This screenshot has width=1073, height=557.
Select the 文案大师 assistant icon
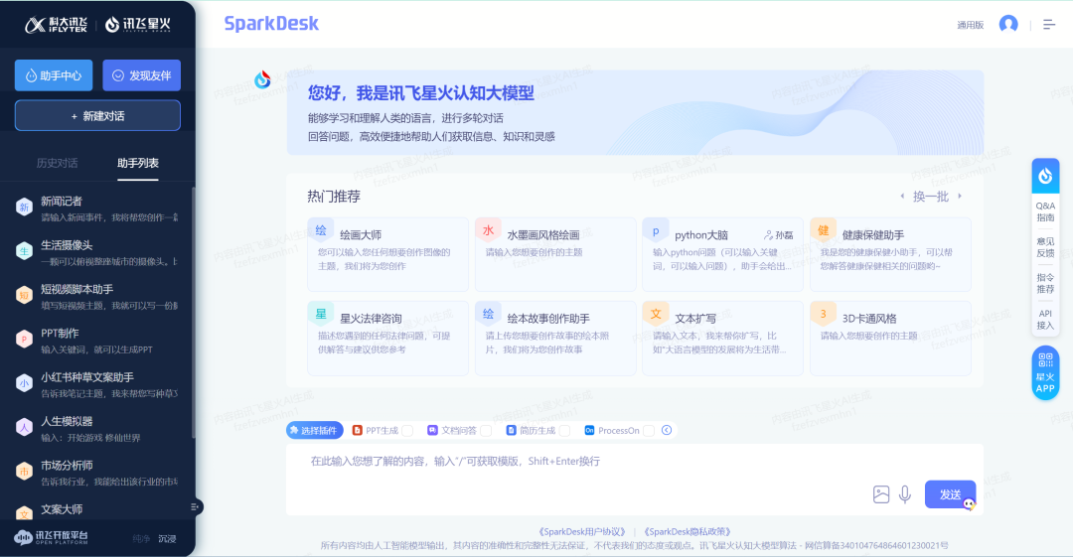tap(24, 514)
